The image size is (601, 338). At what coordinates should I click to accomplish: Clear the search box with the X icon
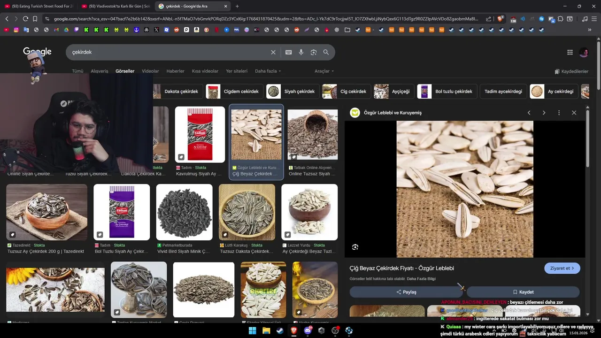(273, 52)
